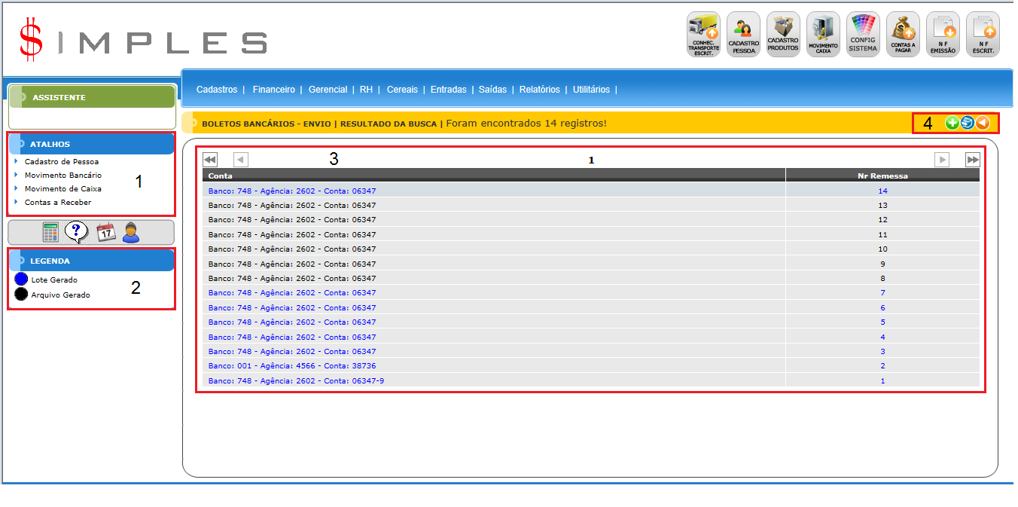Open the calendar icon in sidebar
This screenshot has width=1018, height=507.
point(105,232)
